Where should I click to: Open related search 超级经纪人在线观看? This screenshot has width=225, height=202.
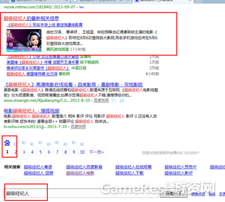(133, 167)
